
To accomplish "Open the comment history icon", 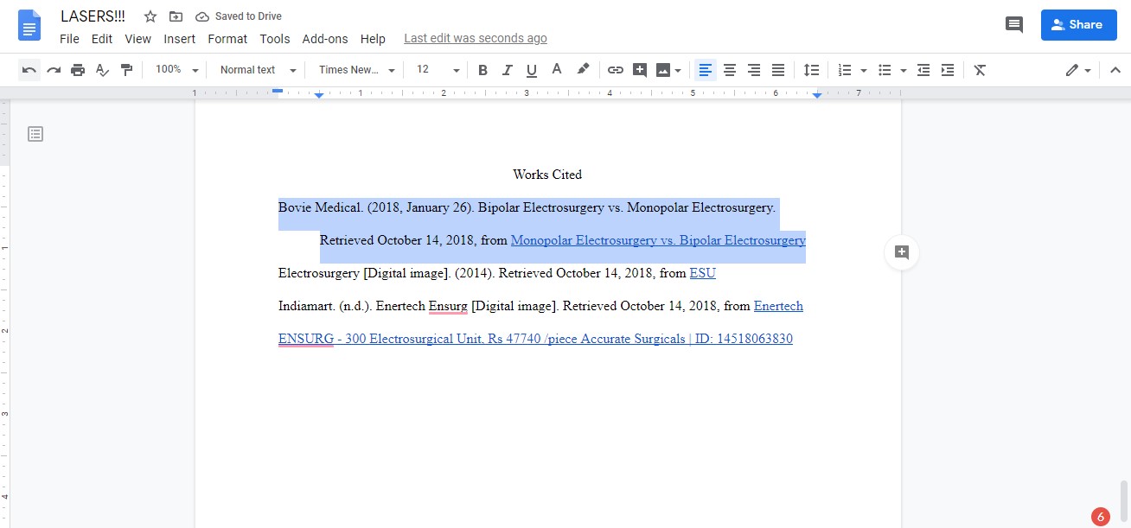I will point(1013,25).
